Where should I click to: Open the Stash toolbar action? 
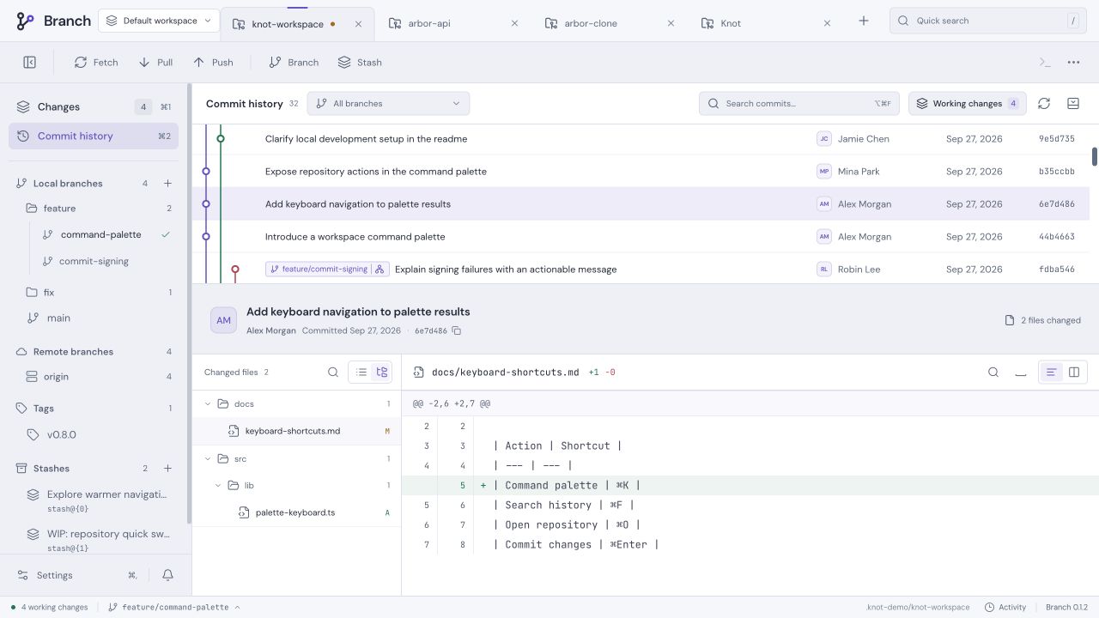coord(360,63)
